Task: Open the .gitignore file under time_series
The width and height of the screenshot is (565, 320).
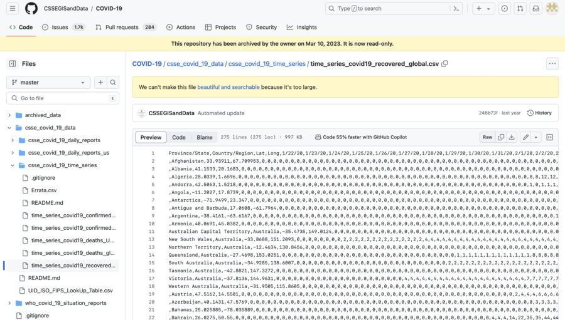Action: (x=43, y=178)
